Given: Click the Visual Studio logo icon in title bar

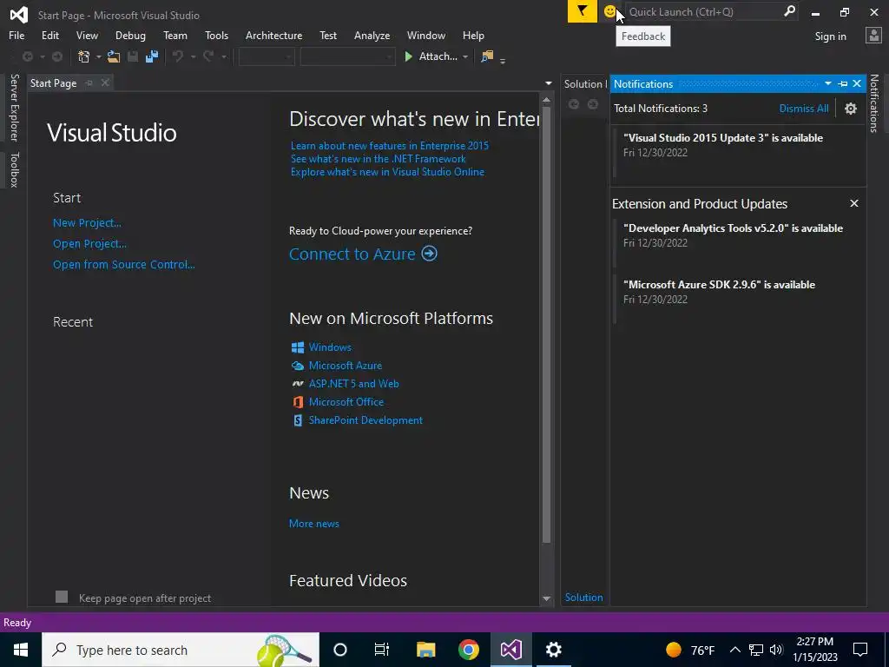Looking at the screenshot, I should 19,15.
